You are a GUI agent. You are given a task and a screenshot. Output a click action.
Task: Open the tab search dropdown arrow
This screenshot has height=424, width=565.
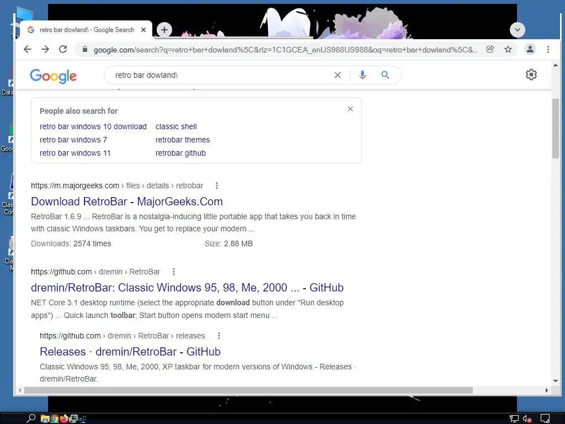click(x=518, y=30)
